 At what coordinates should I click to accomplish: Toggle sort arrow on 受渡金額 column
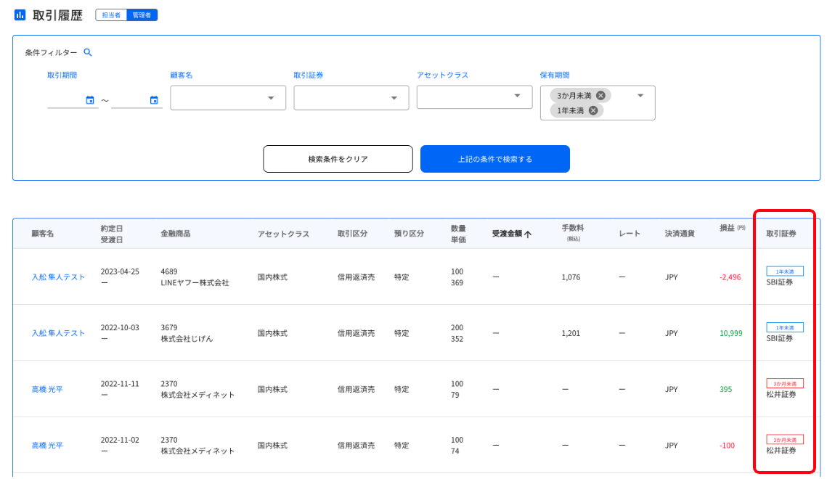528,234
